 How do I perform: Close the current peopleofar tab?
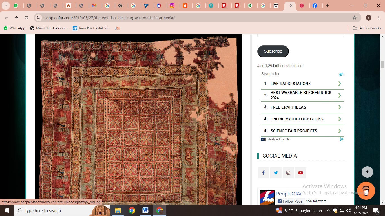click(x=291, y=6)
